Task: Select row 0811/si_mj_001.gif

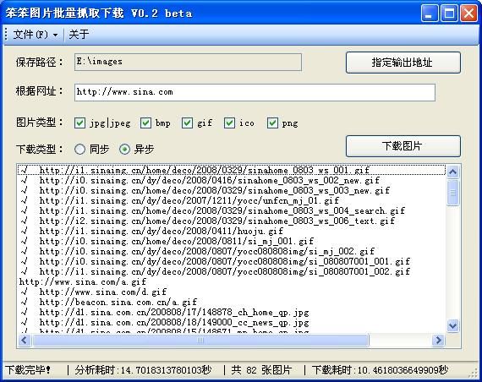Action: point(232,241)
